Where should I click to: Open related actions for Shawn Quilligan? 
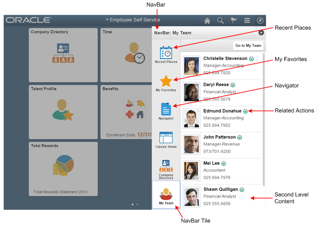tap(242, 190)
